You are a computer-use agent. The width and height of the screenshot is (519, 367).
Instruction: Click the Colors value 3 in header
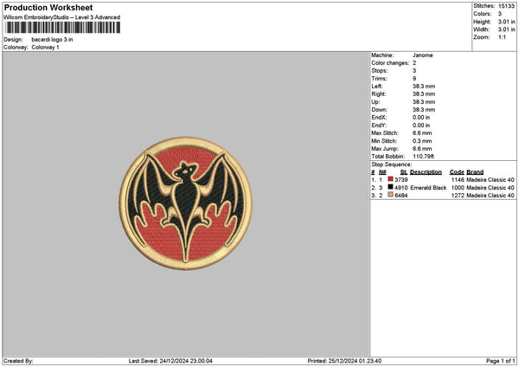pos(500,14)
